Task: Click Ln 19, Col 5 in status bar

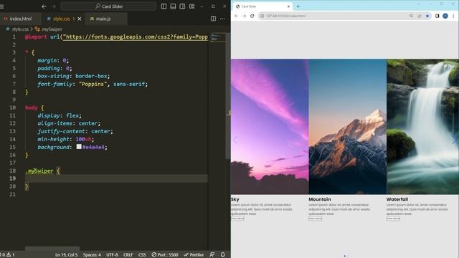Action: pos(67,255)
